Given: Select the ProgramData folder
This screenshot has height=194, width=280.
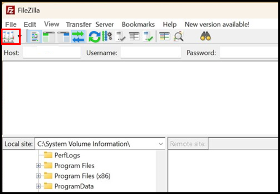Looking at the screenshot, I should tap(69, 186).
